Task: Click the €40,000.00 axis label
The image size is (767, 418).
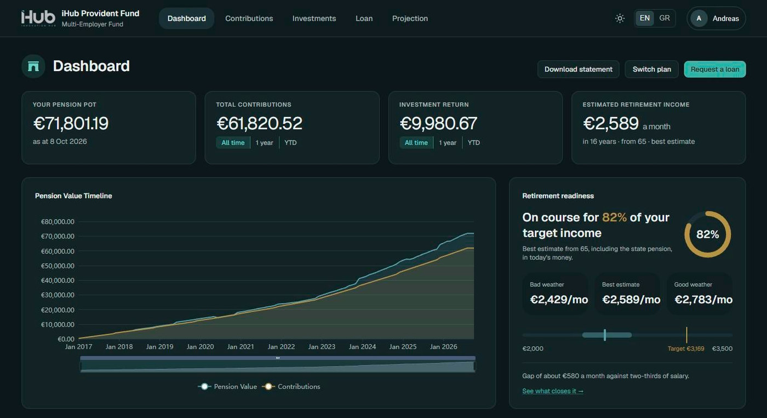Action: tap(57, 280)
